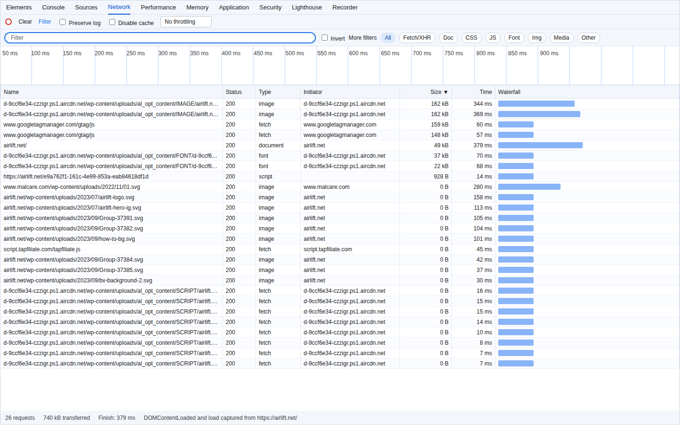Image resolution: width=680 pixels, height=425 pixels.
Task: Select the Group-37384.svg request
Action: click(340, 260)
